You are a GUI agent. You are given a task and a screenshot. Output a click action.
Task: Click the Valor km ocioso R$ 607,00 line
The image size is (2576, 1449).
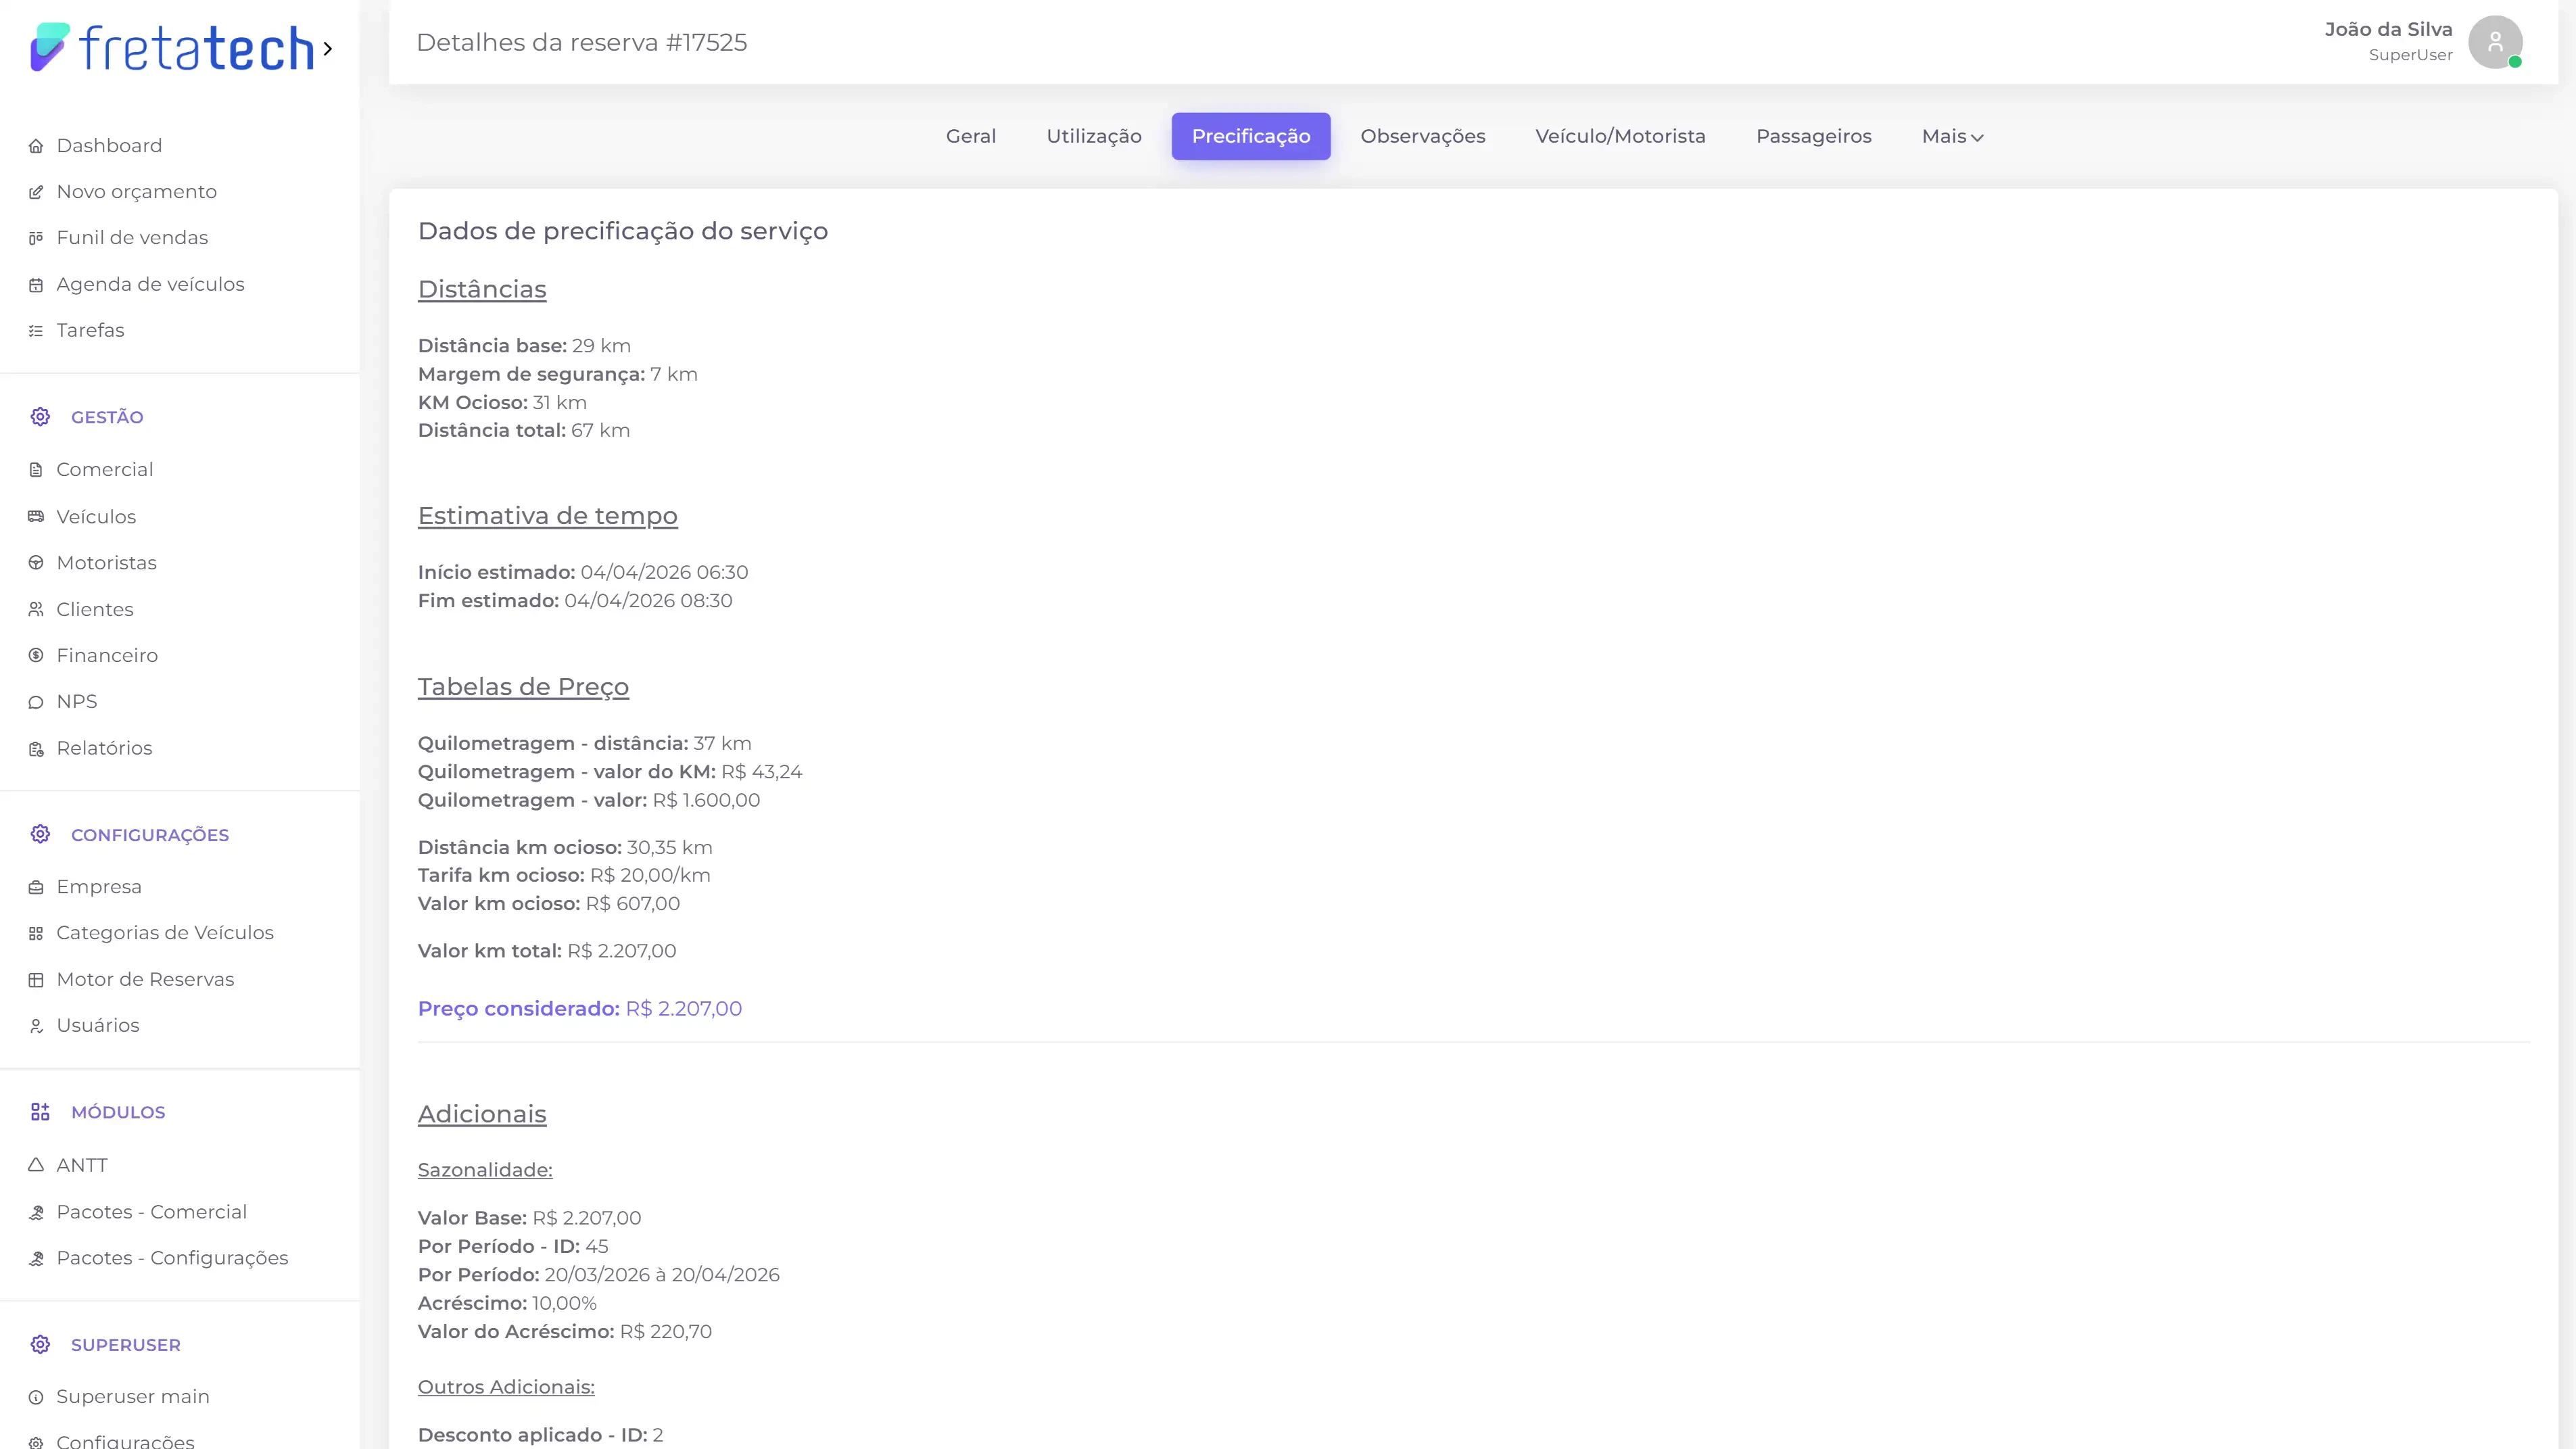[x=549, y=904]
